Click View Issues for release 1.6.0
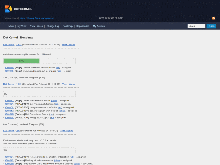 point(68,84)
